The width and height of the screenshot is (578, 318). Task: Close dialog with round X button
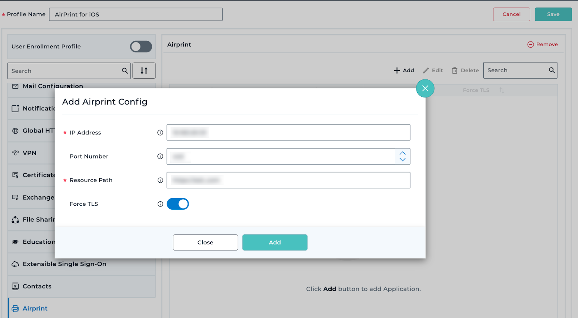tap(425, 88)
